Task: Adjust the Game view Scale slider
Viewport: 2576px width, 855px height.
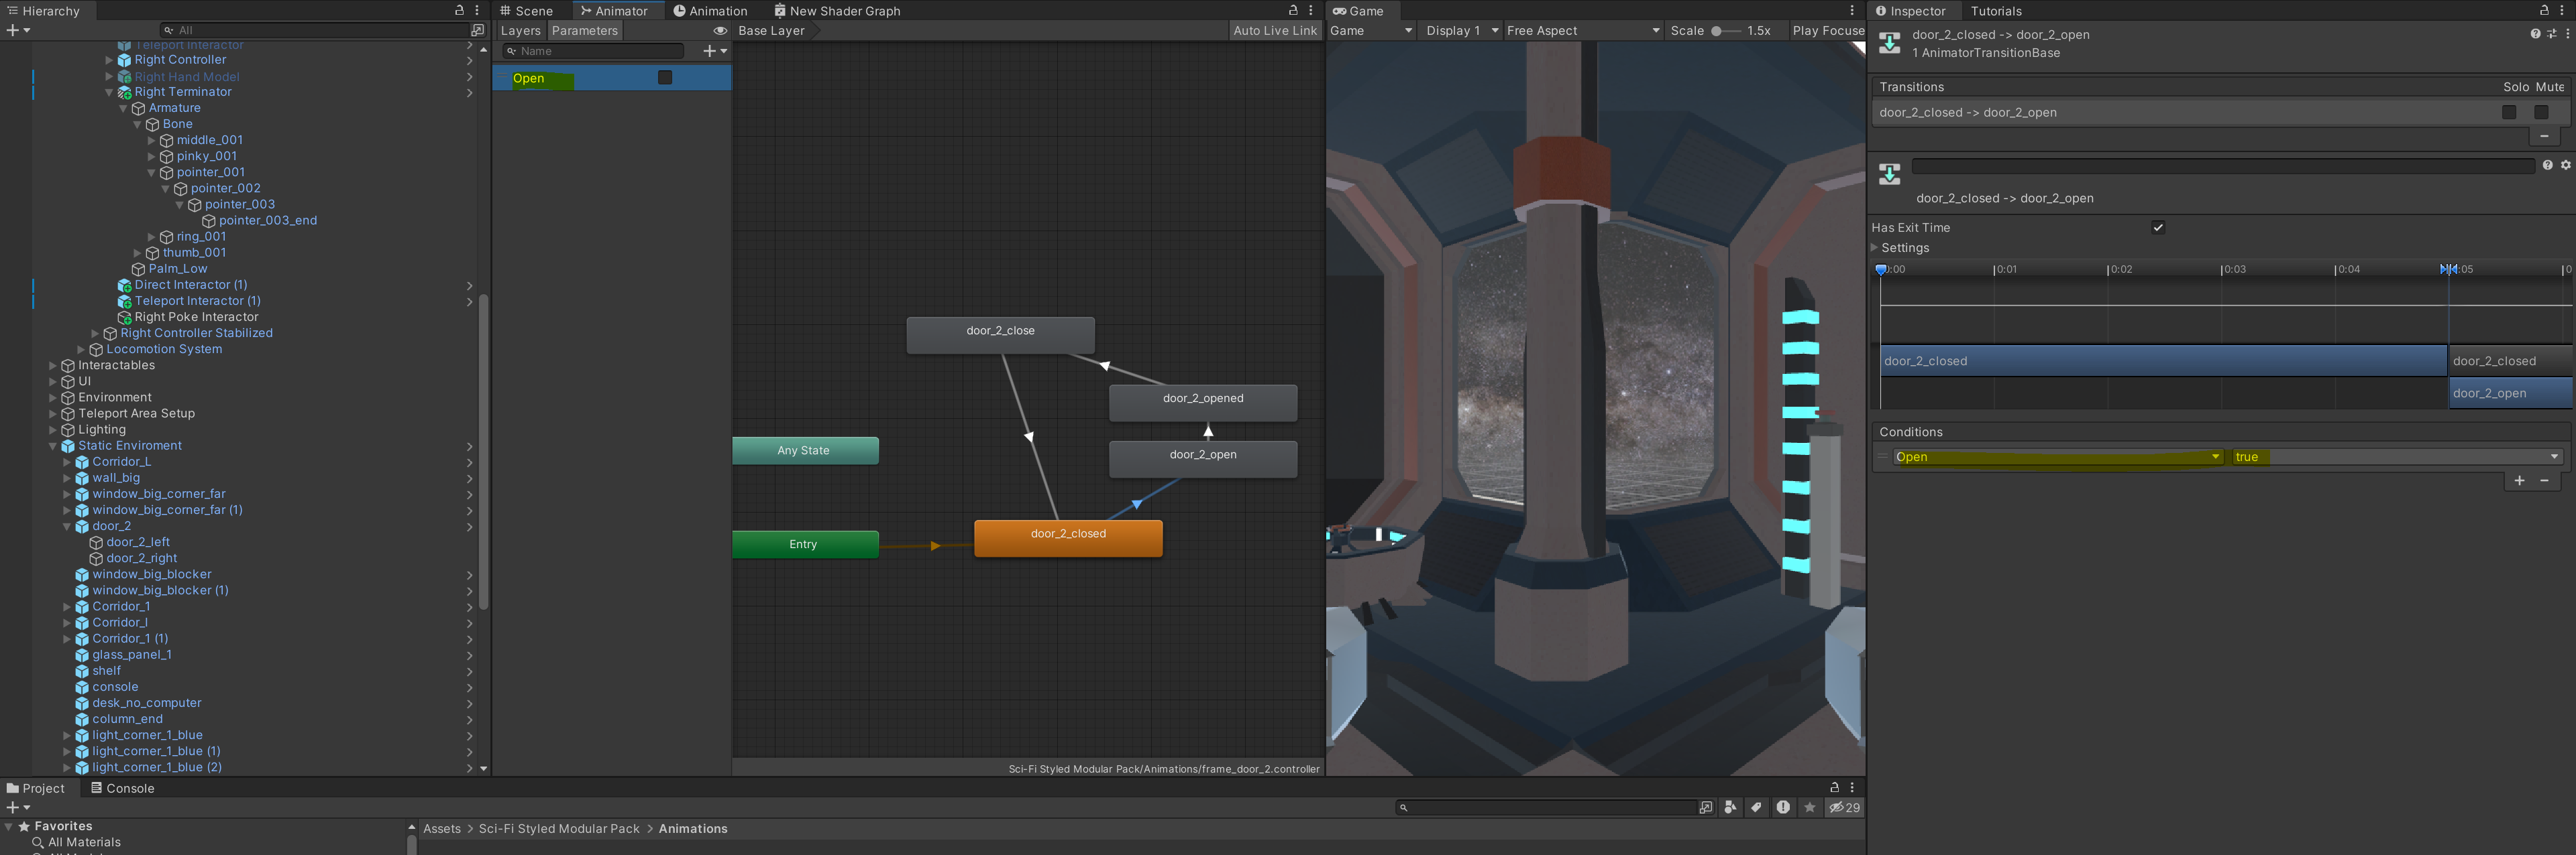Action: point(1716,31)
